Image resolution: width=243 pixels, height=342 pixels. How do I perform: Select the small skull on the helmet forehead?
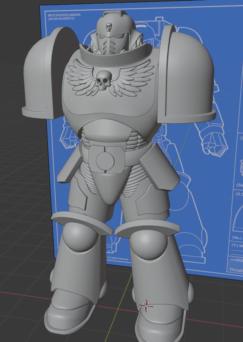[x=108, y=27]
